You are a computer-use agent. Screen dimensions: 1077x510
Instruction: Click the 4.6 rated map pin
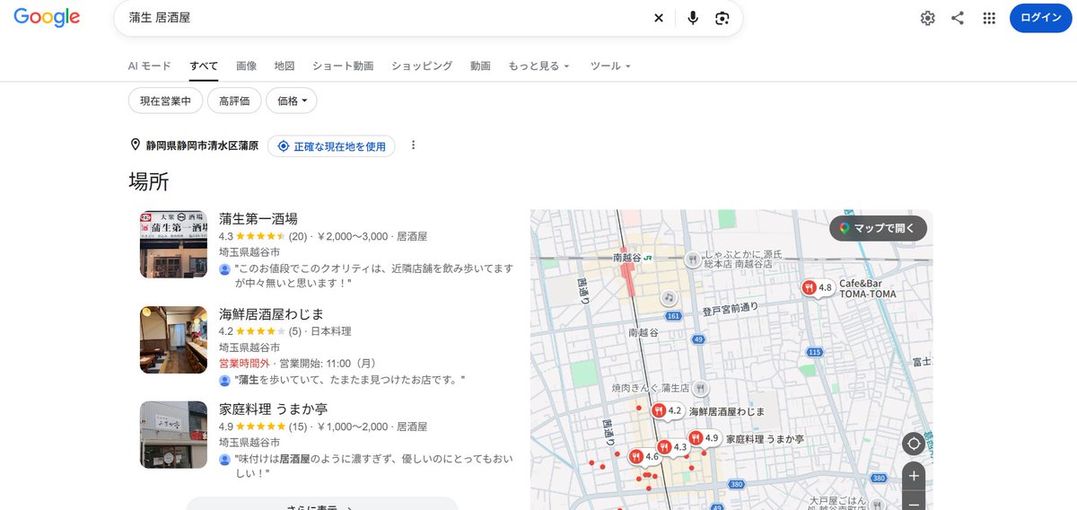pos(645,456)
